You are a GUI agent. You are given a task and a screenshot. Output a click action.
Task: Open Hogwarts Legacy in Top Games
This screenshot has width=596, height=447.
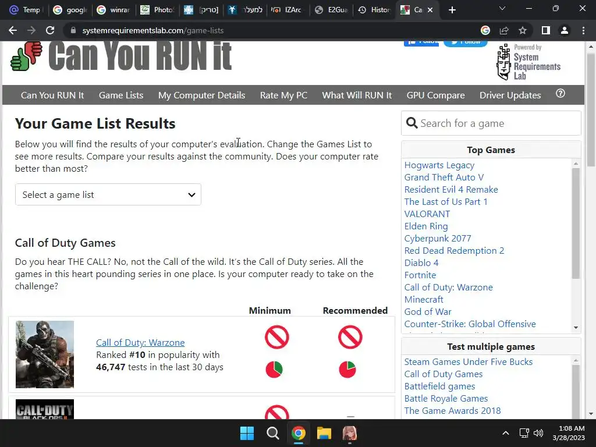tap(439, 165)
